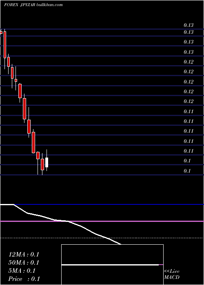Click the Price : 0.1 value

point(24,279)
